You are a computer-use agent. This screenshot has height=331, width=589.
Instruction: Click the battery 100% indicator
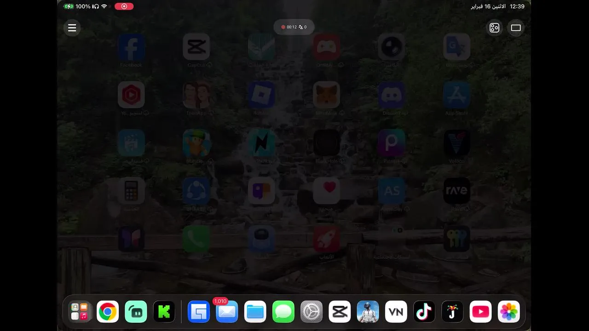point(77,6)
